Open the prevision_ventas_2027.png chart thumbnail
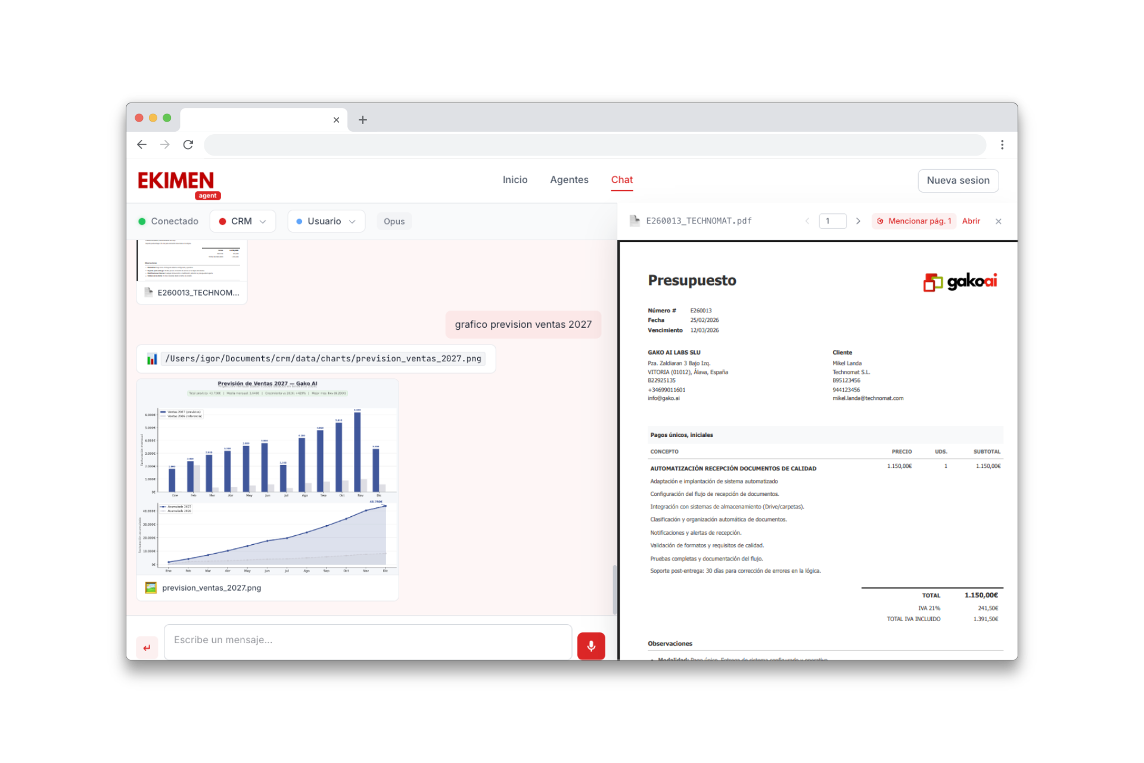 coord(268,477)
